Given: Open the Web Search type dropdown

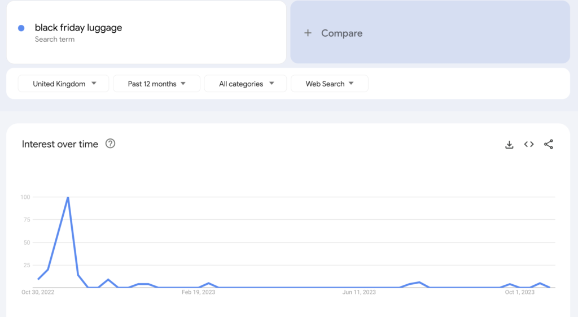Looking at the screenshot, I should [330, 84].
